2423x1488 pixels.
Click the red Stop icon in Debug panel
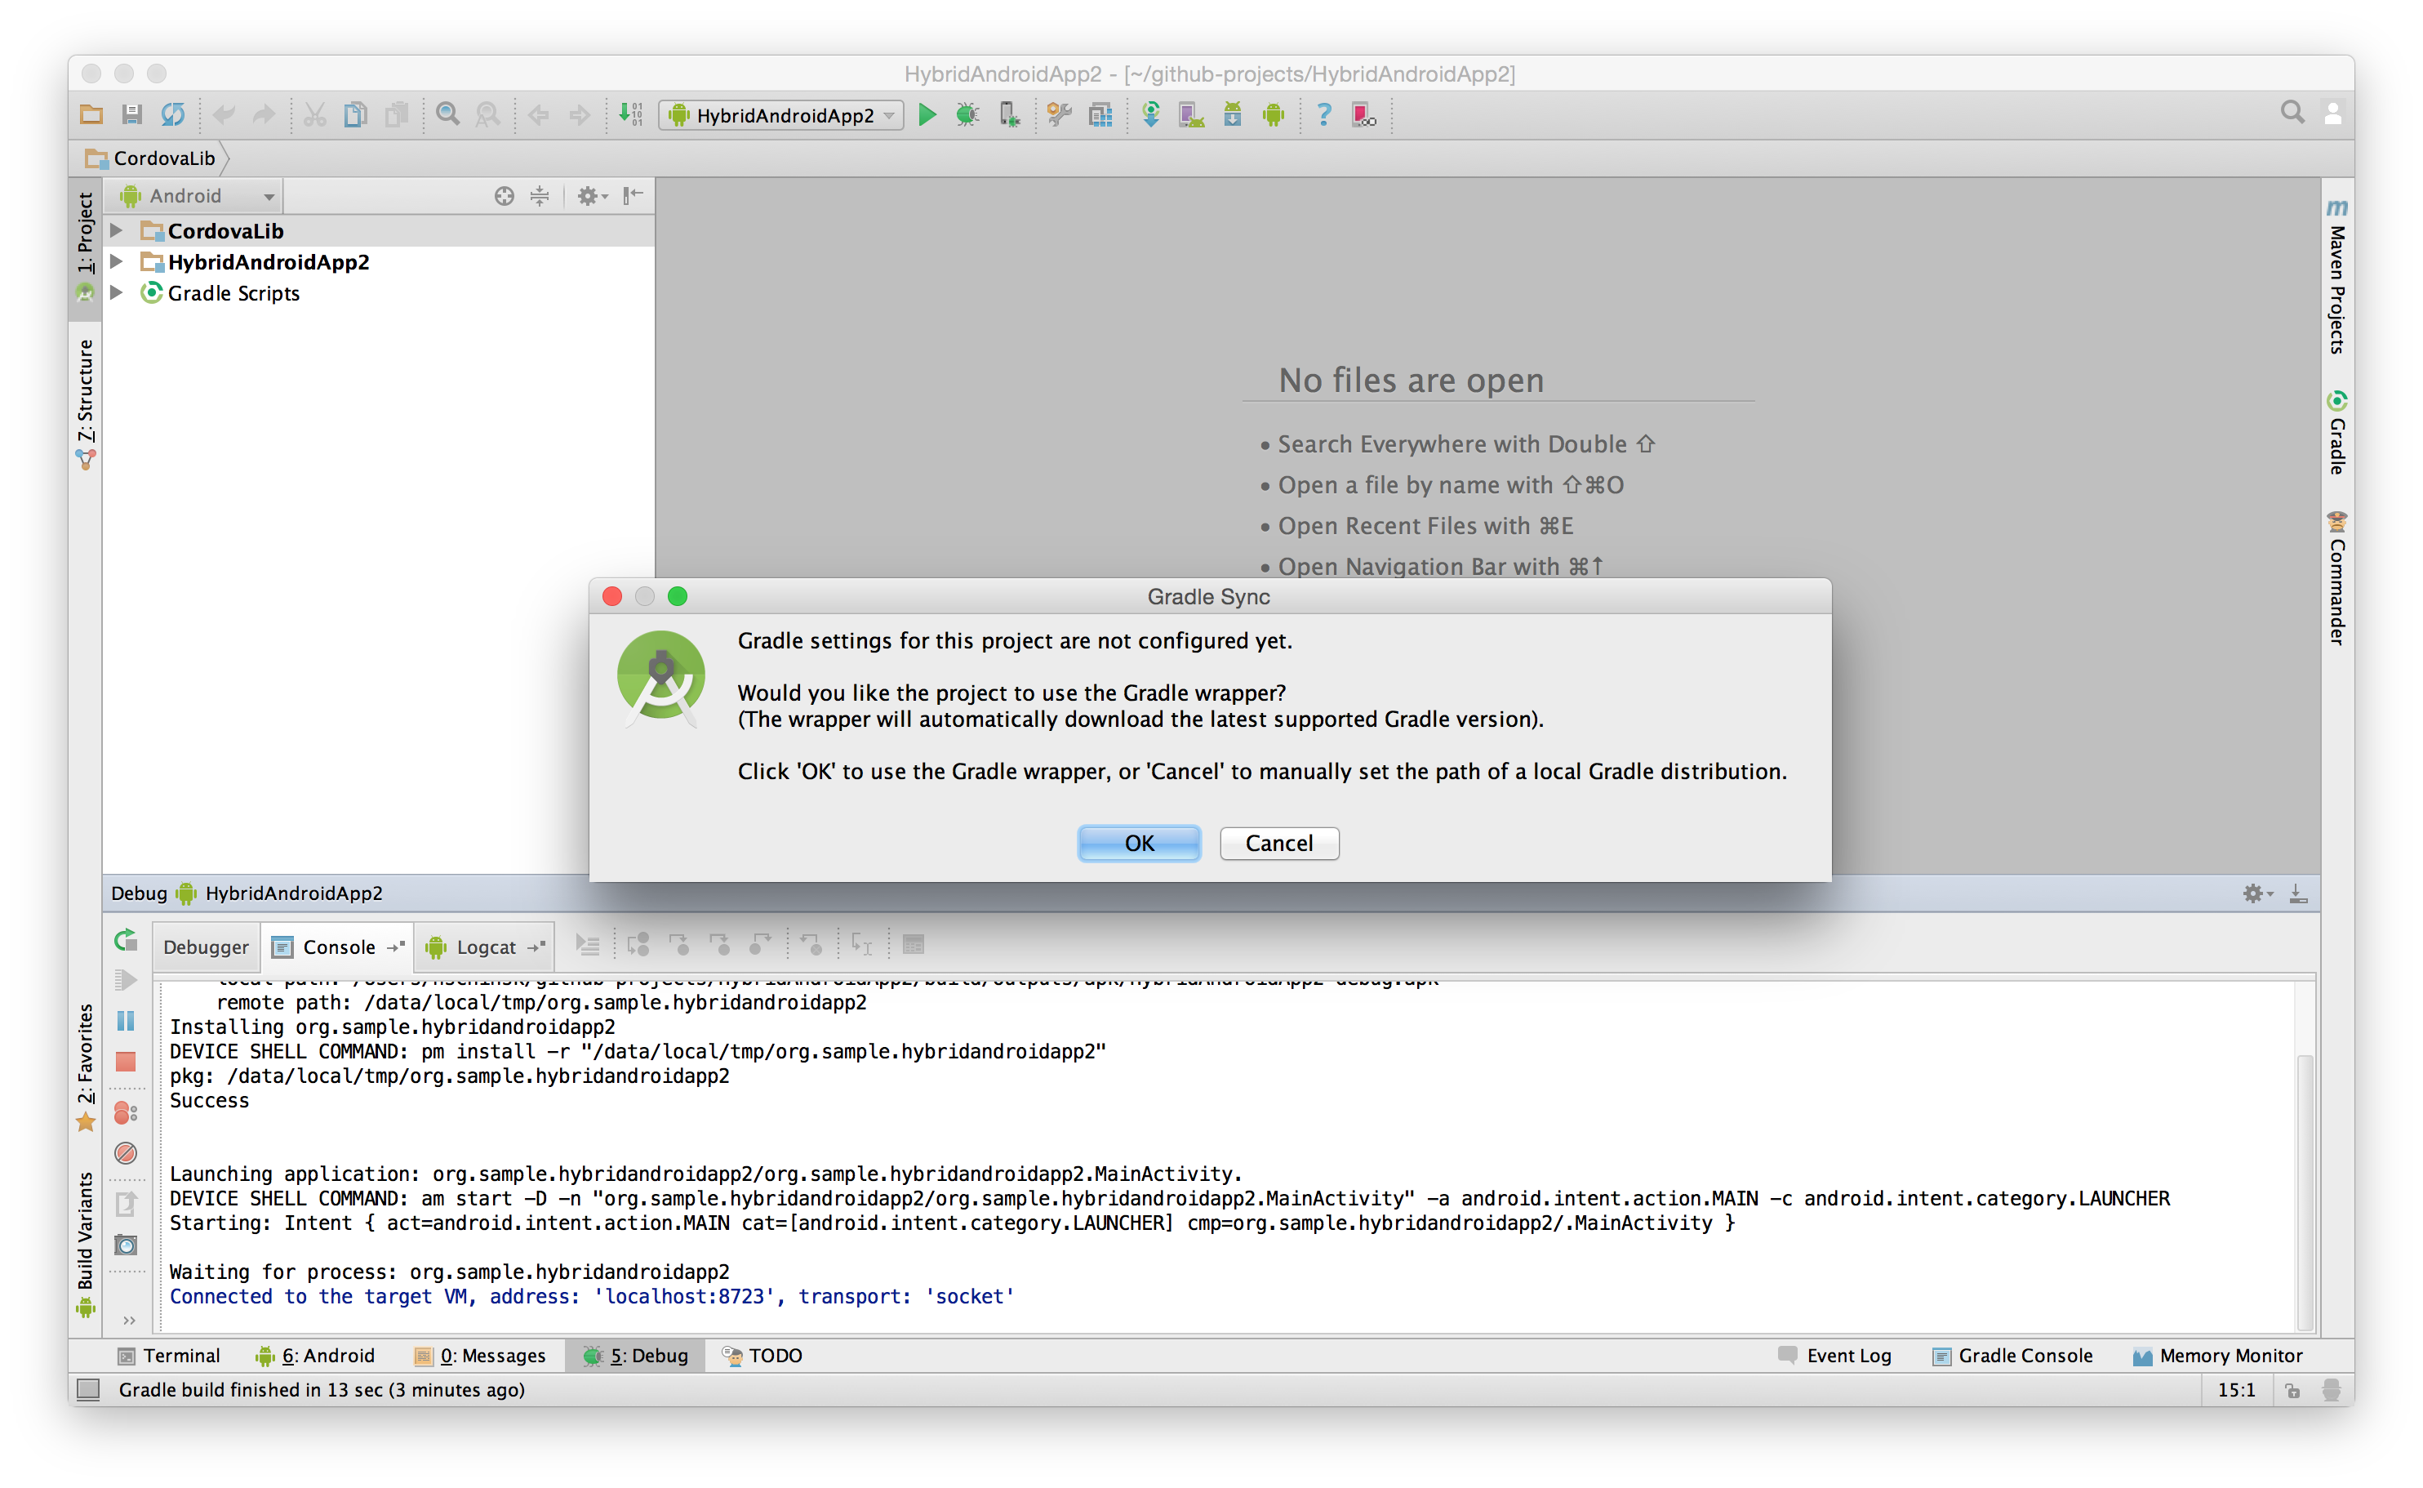126,1062
